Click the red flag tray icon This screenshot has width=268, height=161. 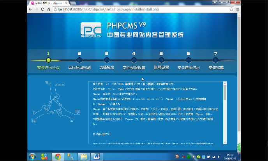click(183, 157)
